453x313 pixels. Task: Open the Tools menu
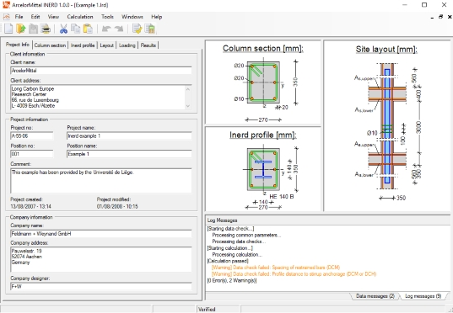coord(107,17)
